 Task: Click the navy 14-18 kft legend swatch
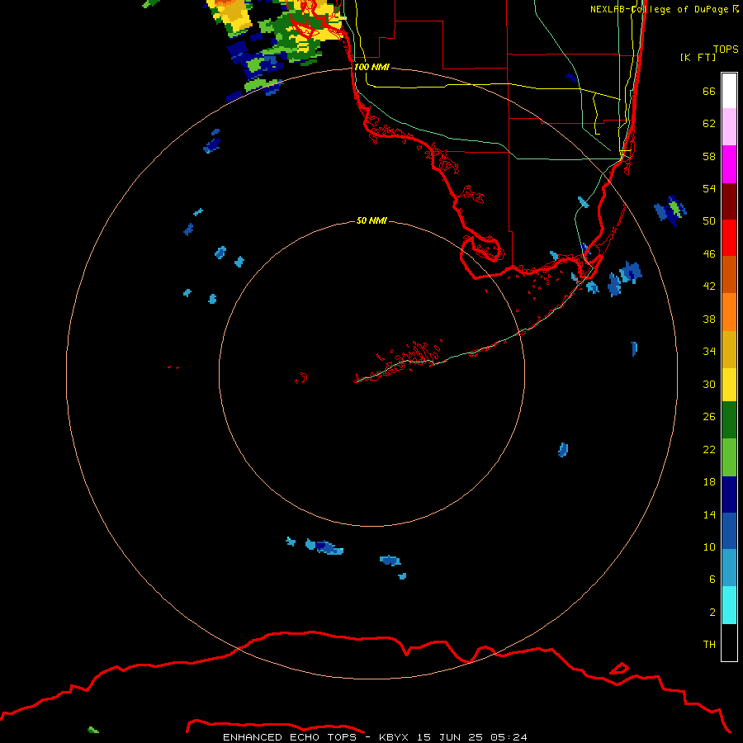(729, 495)
